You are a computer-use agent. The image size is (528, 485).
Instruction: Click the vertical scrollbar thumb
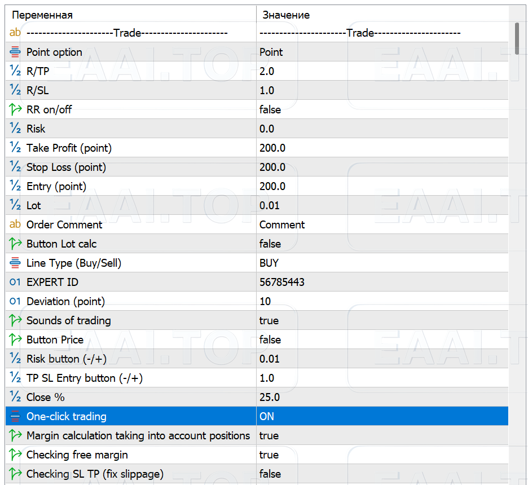pos(518,38)
